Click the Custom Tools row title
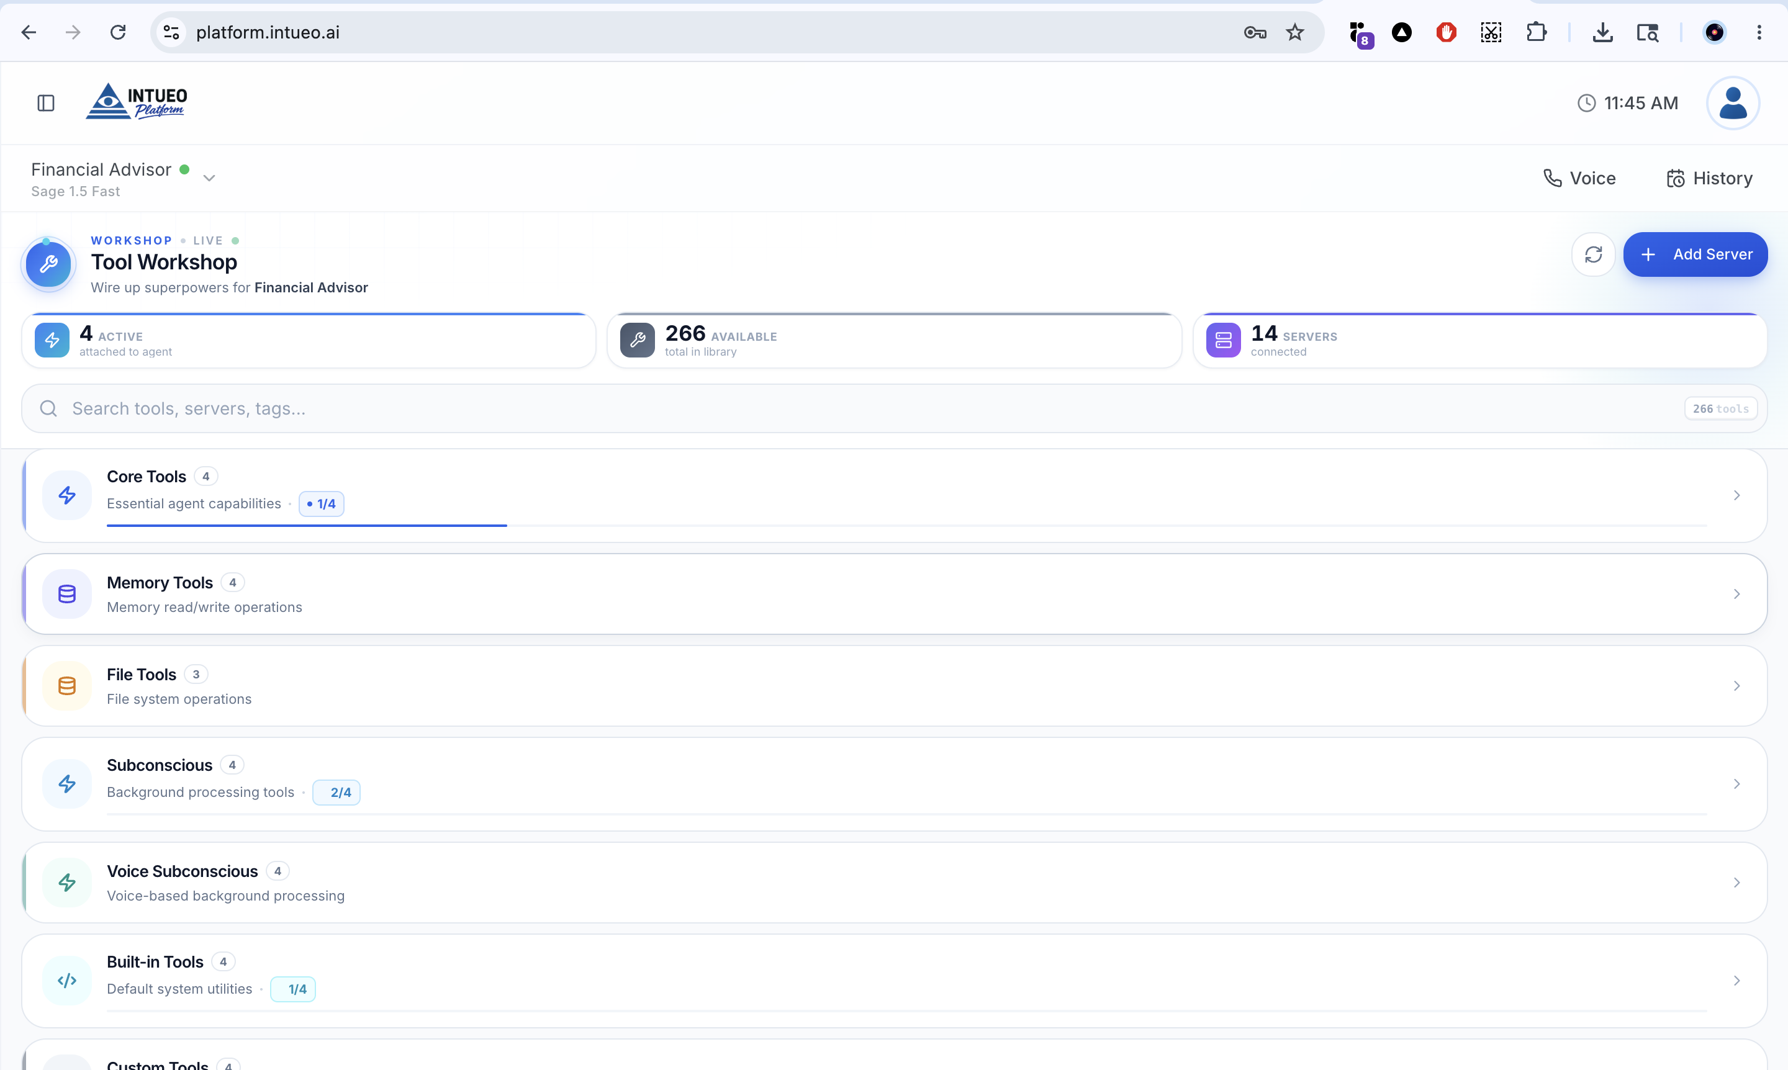The width and height of the screenshot is (1788, 1070). [x=158, y=1065]
